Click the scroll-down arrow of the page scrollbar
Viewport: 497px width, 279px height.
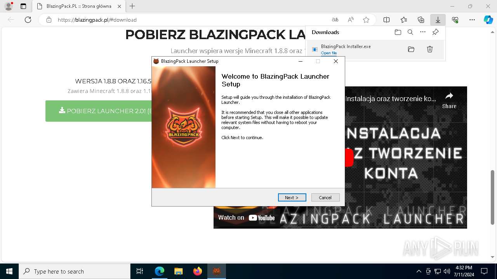click(493, 257)
